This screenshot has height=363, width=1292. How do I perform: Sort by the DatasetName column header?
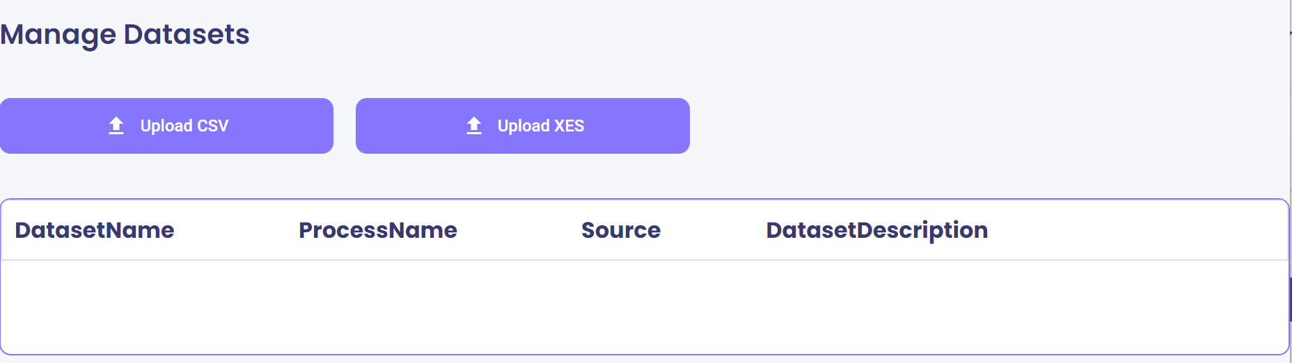point(95,230)
